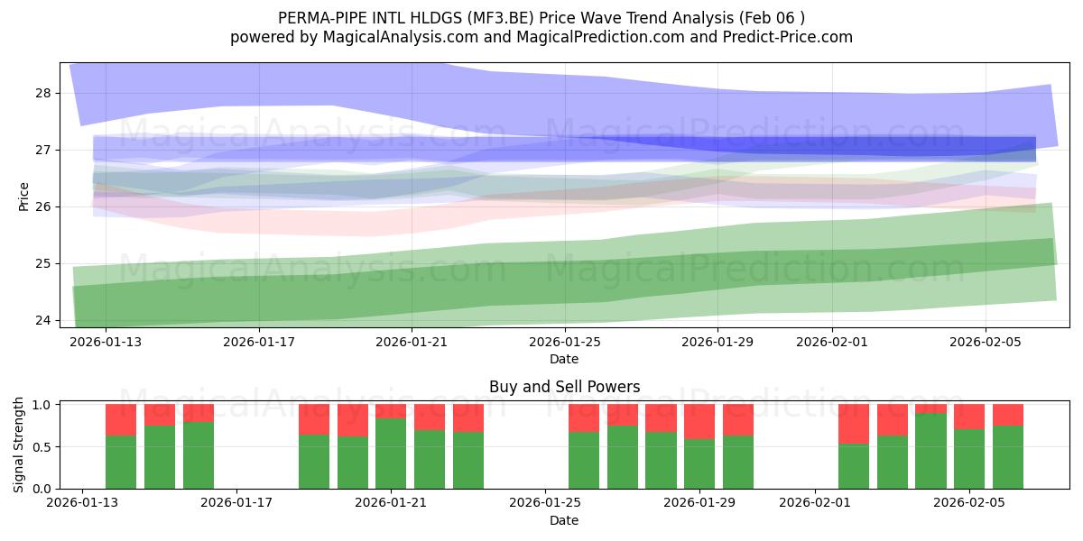The image size is (1083, 541).
Task: Click the 'Buy and Sell Powers' chart title
Action: point(564,387)
